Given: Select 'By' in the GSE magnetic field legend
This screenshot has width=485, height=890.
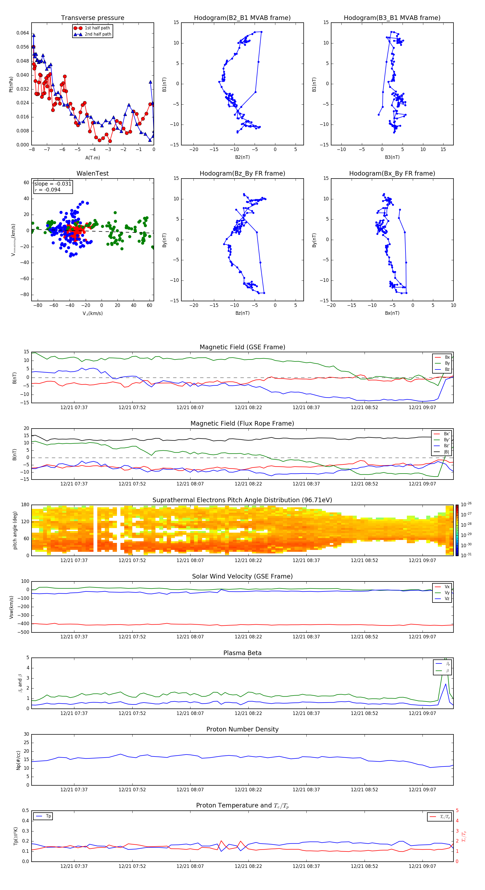Looking at the screenshot, I should [442, 364].
